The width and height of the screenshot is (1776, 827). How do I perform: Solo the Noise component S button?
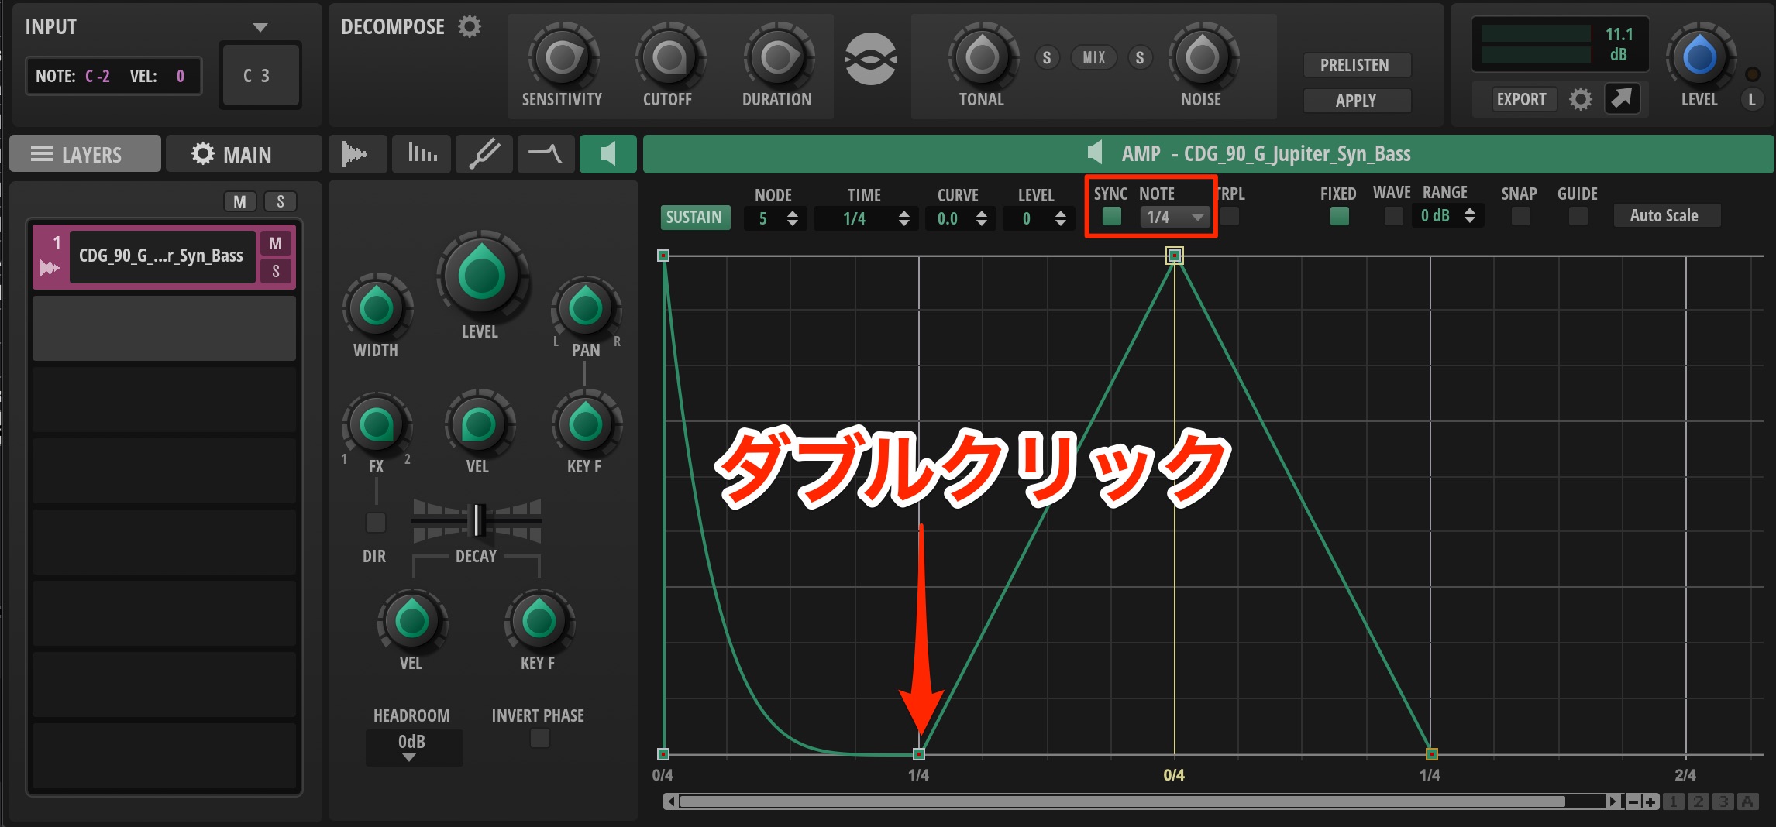(x=1140, y=58)
